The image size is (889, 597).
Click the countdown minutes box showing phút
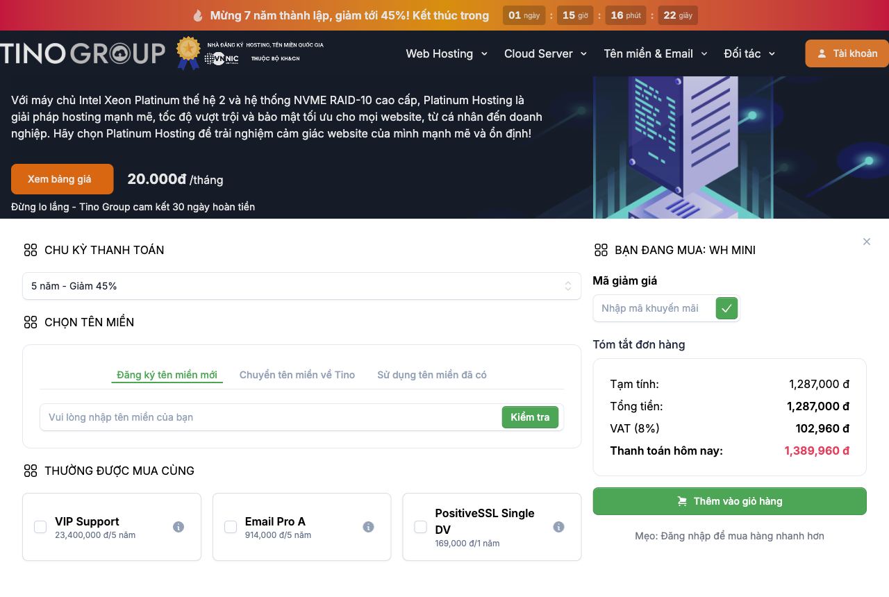click(x=626, y=15)
